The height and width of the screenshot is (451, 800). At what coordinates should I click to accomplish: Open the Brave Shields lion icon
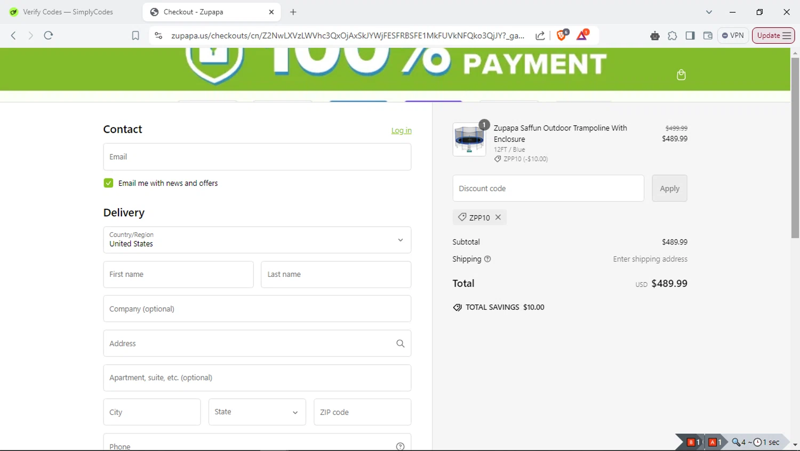562,35
